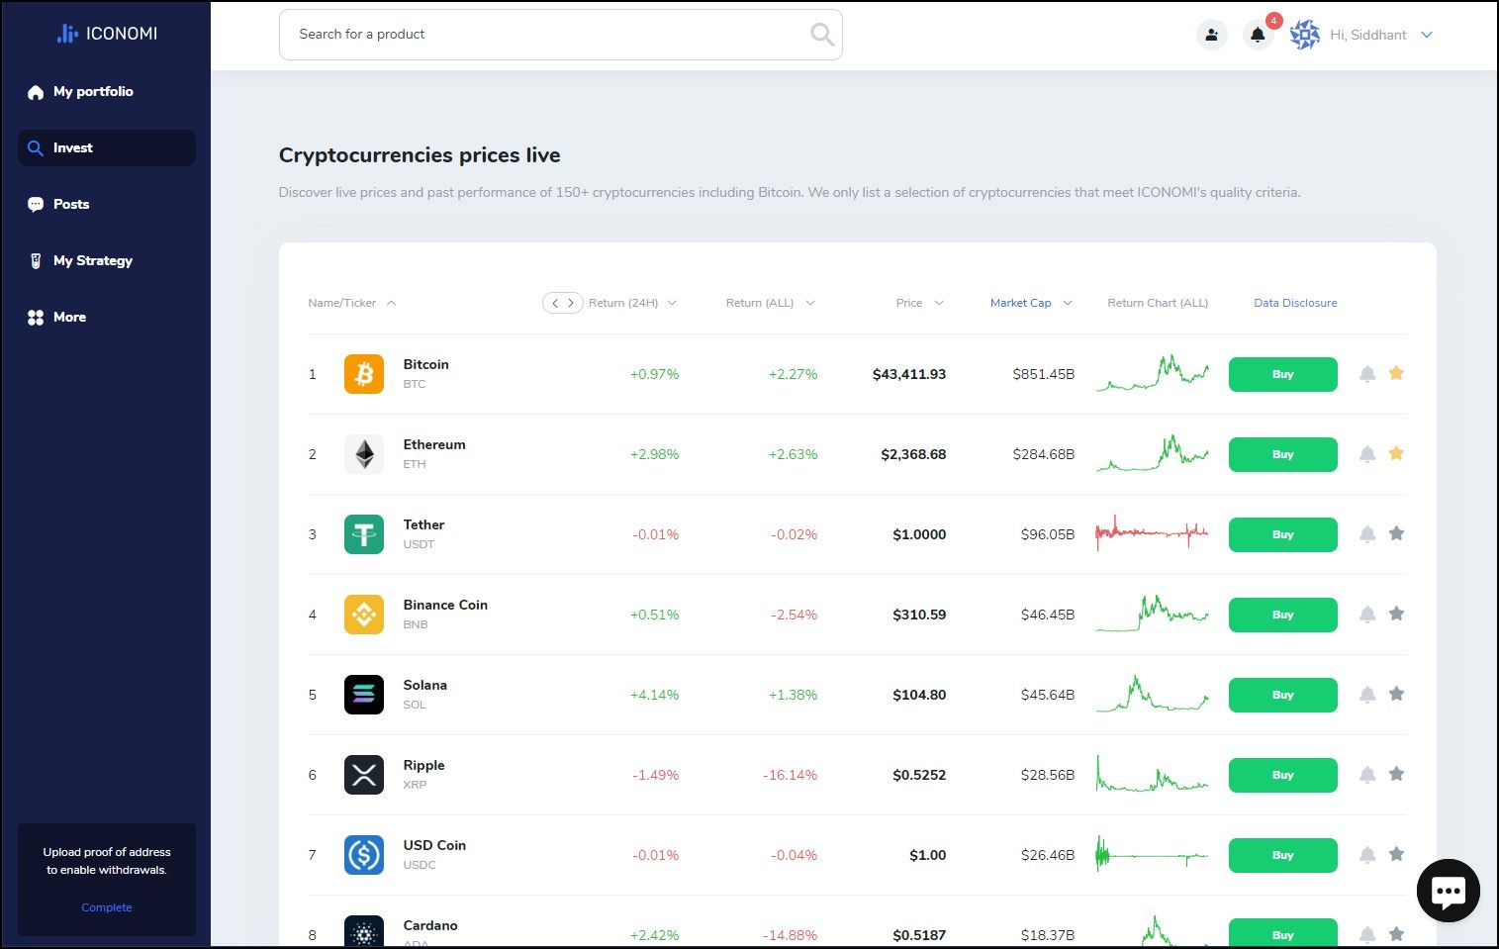
Task: Click the Bitcoin coin logo
Action: click(x=364, y=374)
